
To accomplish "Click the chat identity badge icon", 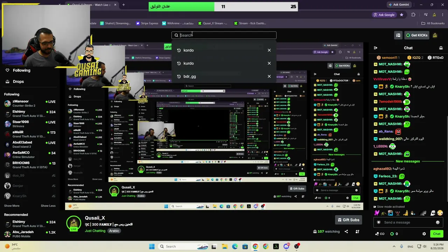I will (x=378, y=222).
